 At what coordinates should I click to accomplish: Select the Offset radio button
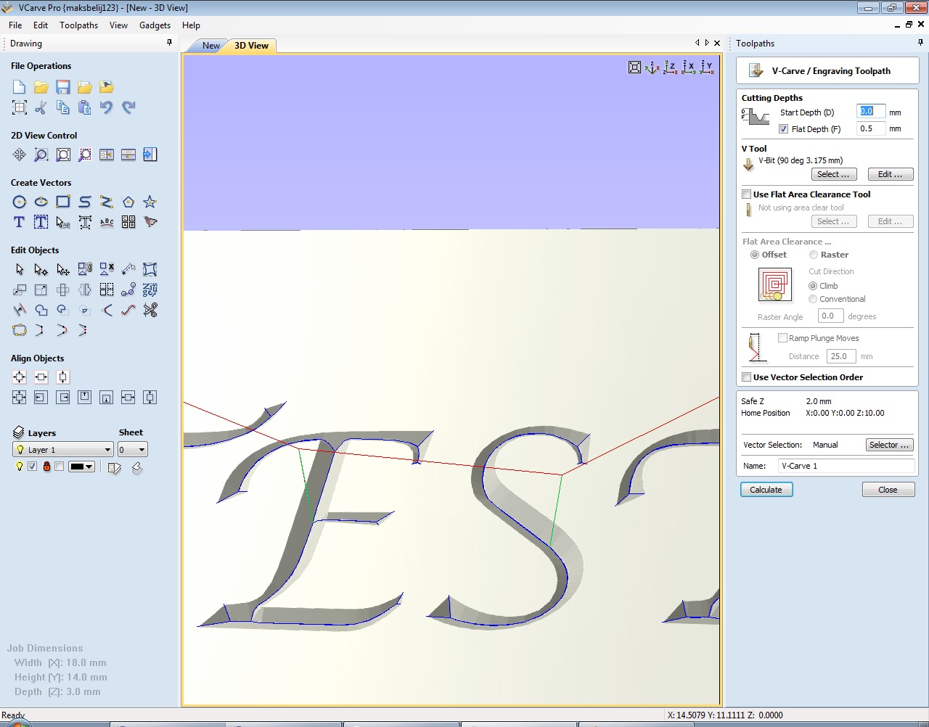755,255
